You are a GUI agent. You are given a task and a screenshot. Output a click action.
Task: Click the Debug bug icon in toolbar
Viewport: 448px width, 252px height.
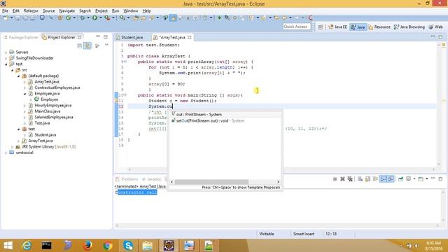click(83, 18)
